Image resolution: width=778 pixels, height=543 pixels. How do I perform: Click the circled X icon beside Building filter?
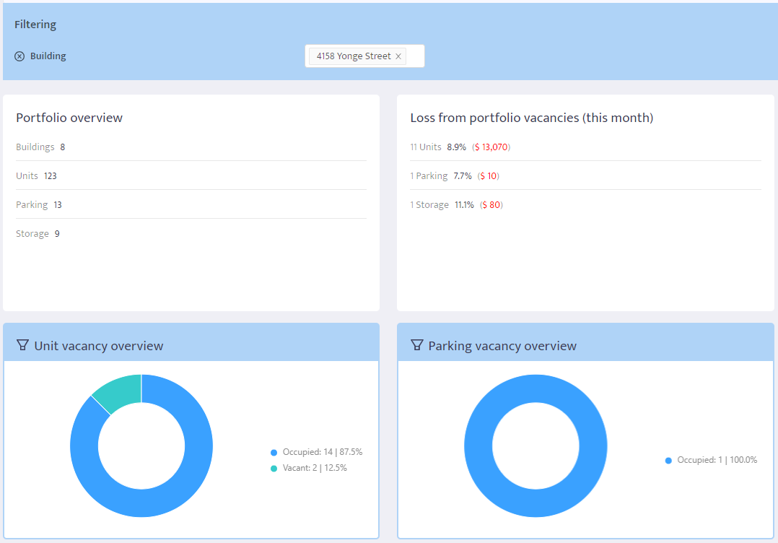19,56
